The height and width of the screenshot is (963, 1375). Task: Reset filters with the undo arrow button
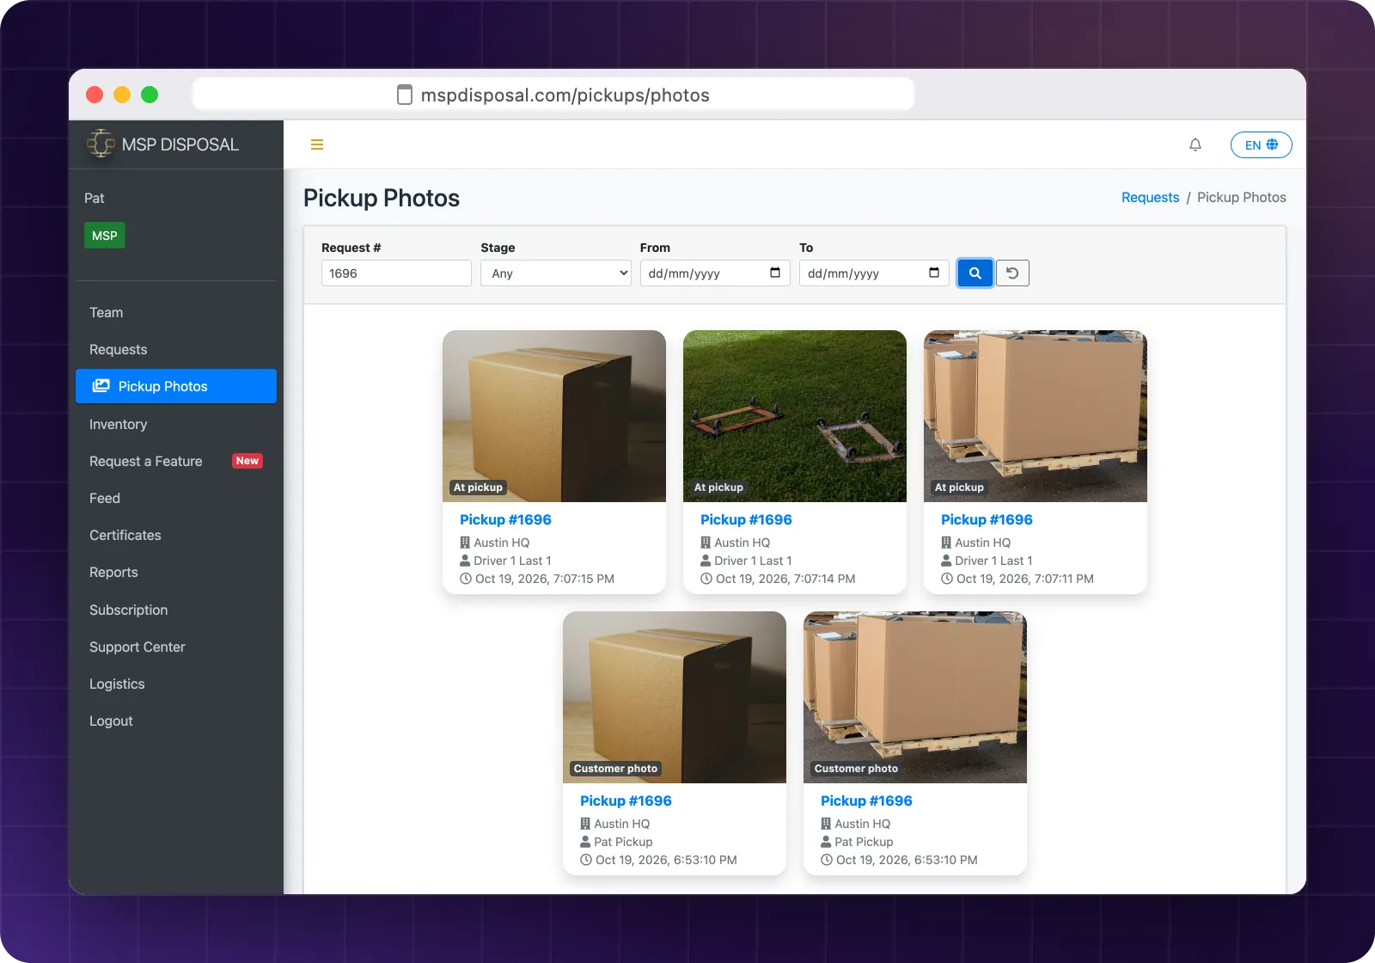tap(1012, 273)
